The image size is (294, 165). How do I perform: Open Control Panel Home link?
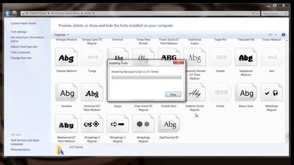click(x=23, y=23)
